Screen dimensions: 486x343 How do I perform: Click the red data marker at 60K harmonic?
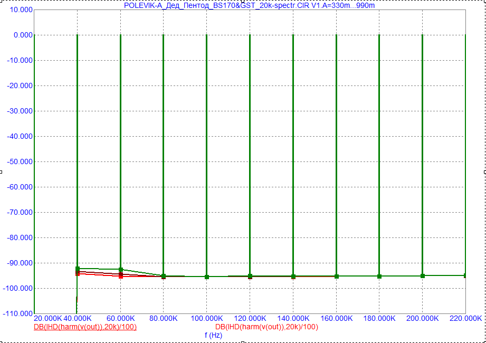coord(121,277)
